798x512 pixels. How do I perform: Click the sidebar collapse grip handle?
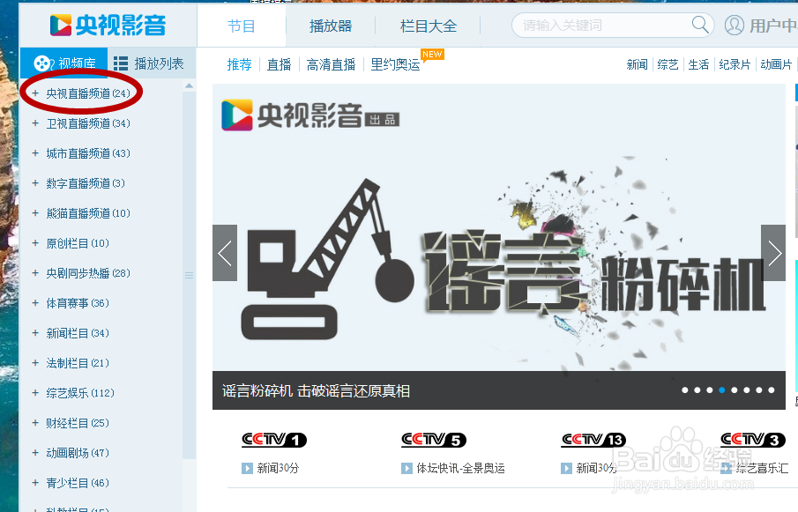[x=189, y=275]
